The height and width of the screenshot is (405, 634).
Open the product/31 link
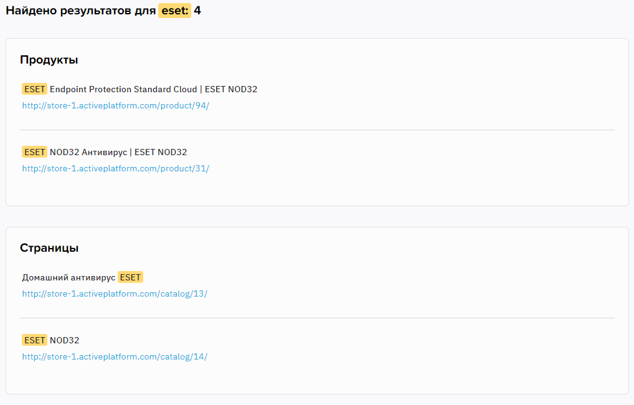(116, 169)
